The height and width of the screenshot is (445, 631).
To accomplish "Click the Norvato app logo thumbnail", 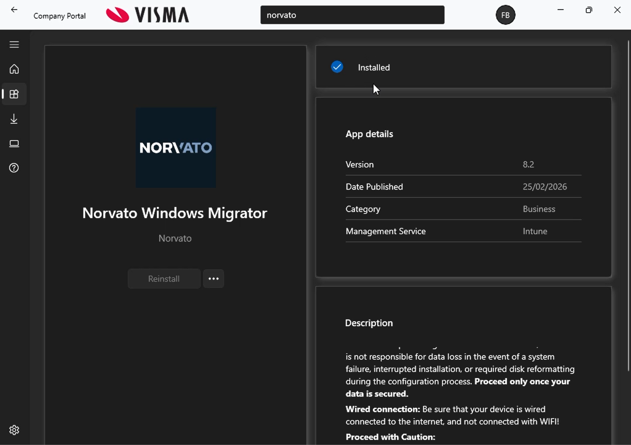I will coord(176,148).
